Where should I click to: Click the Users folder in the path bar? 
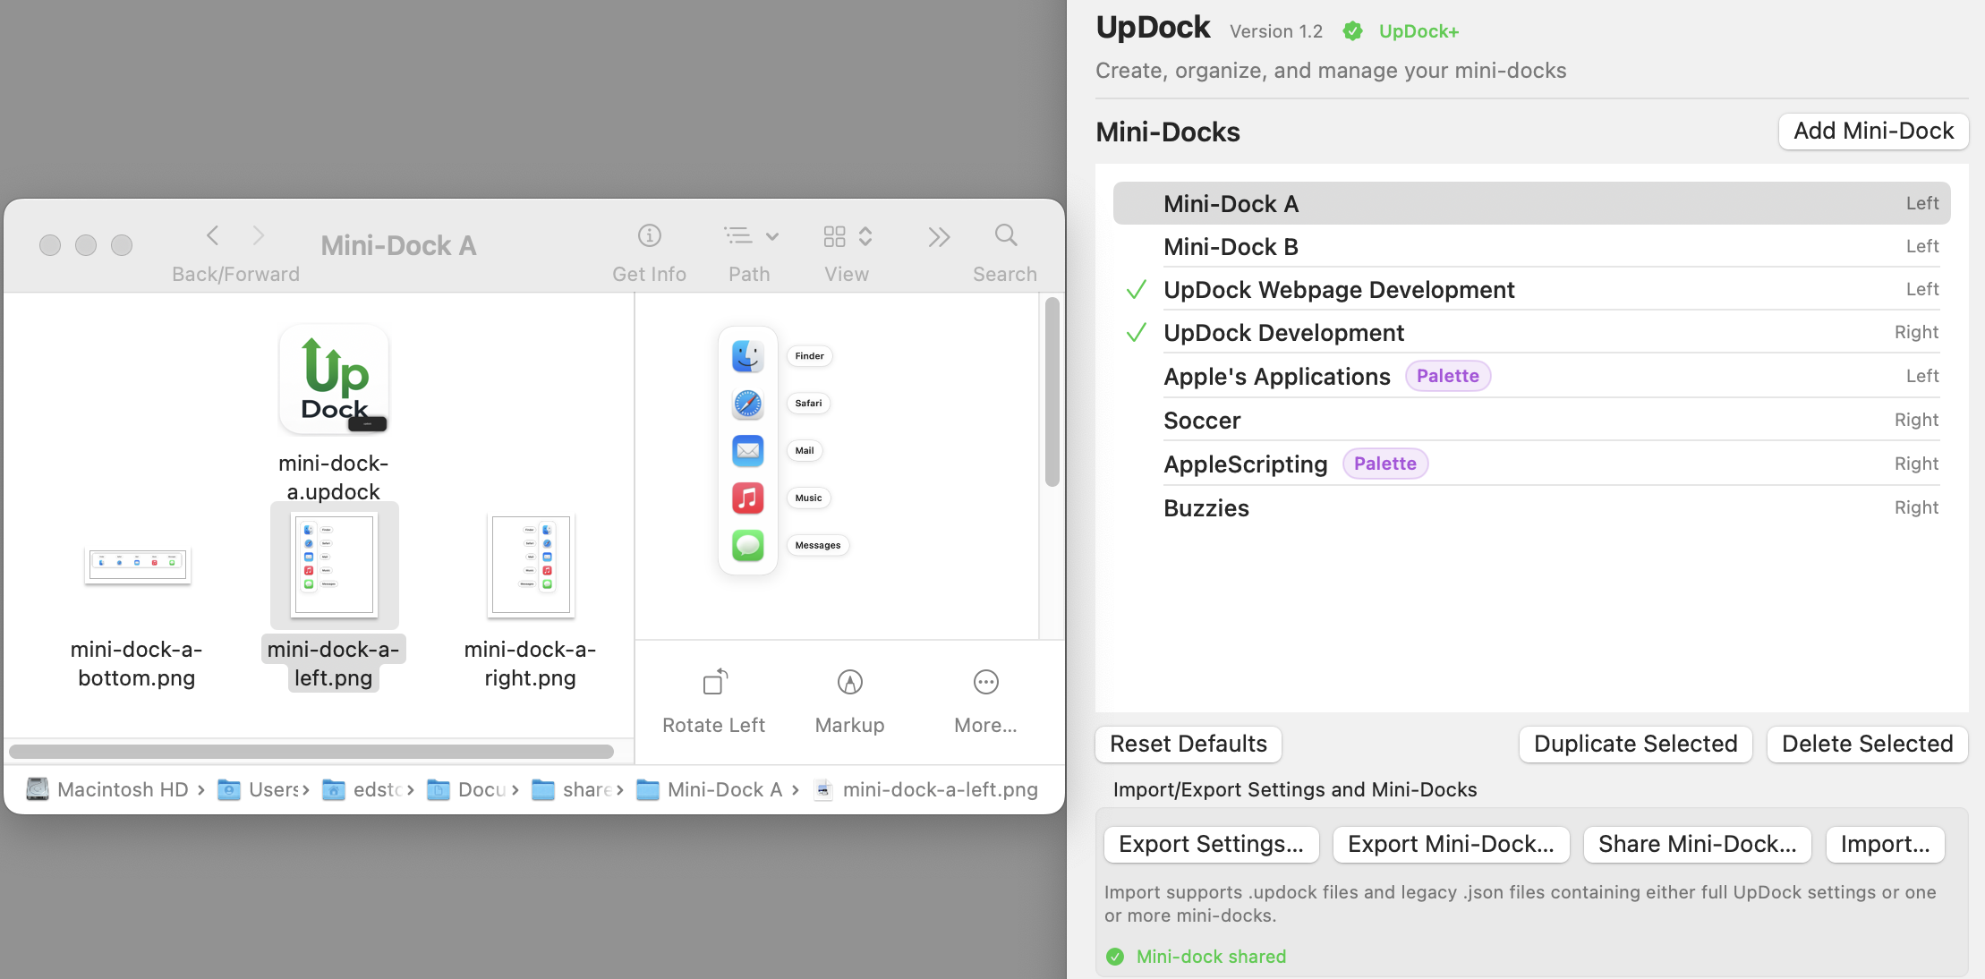259,789
